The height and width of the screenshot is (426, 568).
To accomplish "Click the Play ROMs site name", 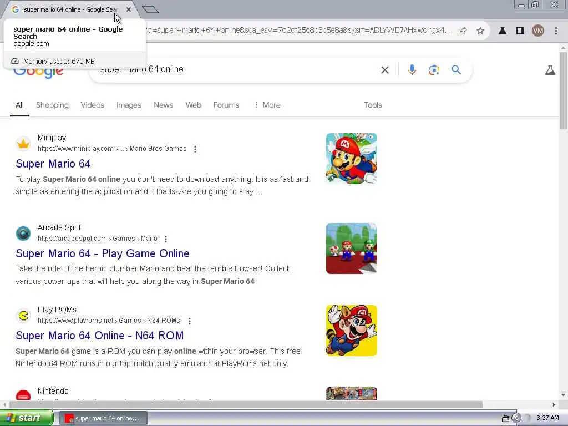I will (57, 310).
